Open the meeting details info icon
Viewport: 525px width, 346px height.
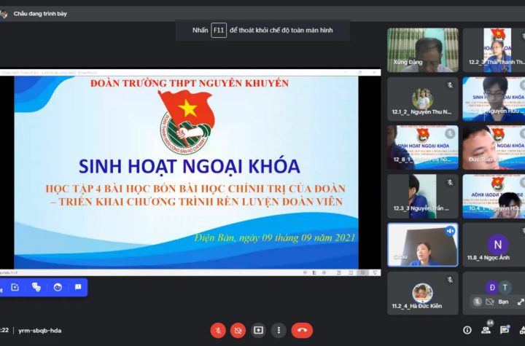pos(467,330)
